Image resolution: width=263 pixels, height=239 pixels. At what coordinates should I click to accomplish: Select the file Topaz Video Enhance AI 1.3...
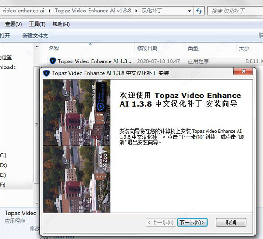pos(94,61)
